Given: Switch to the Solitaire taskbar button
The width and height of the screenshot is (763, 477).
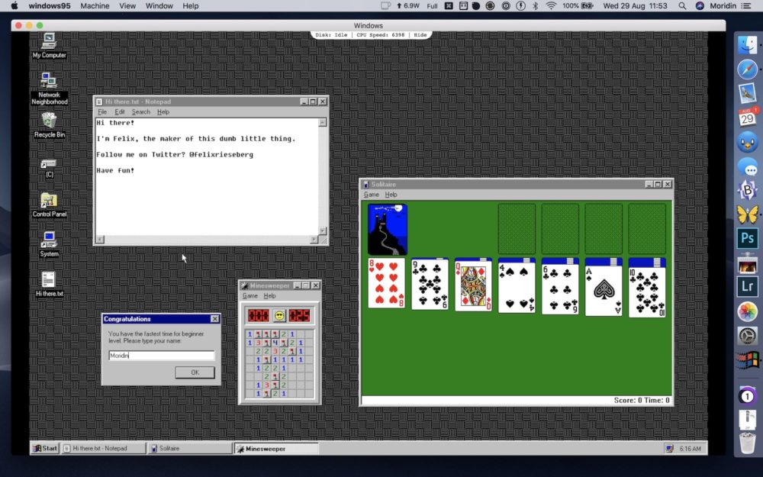Looking at the screenshot, I should (x=190, y=448).
